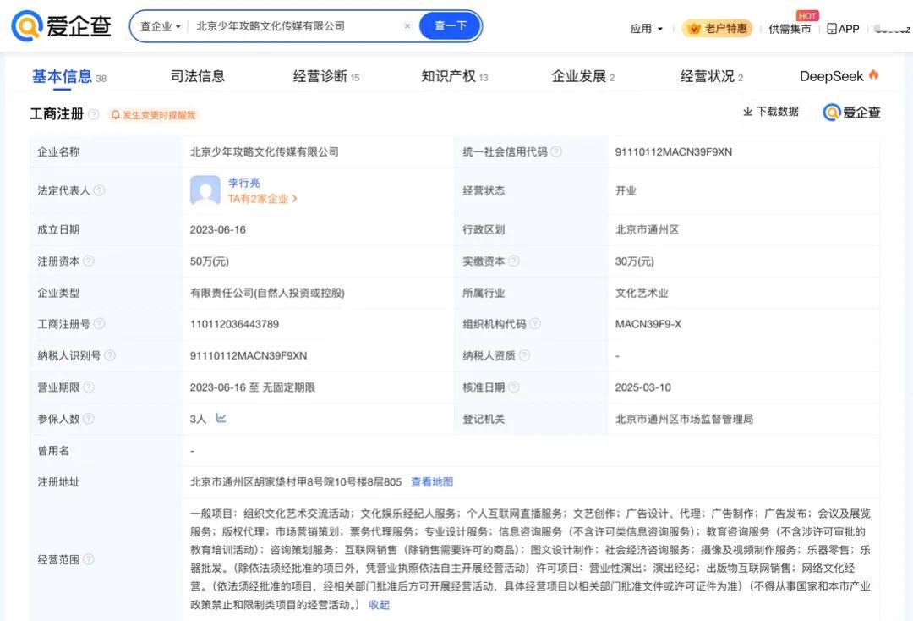Click the help icon beside 组织机构代码

tap(535, 323)
